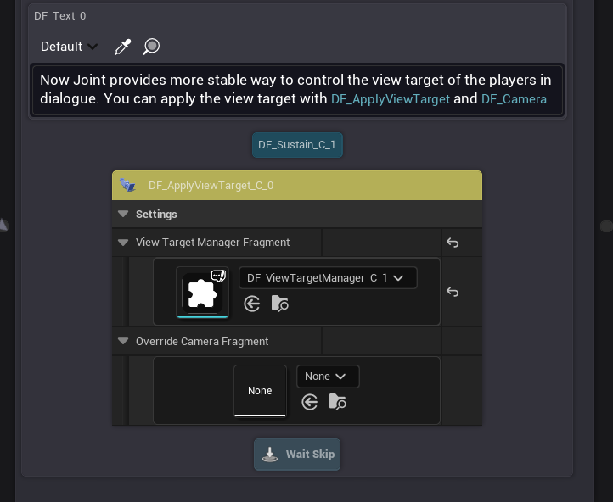
Task: Follow the DF_Camera link in text
Action: tap(514, 99)
